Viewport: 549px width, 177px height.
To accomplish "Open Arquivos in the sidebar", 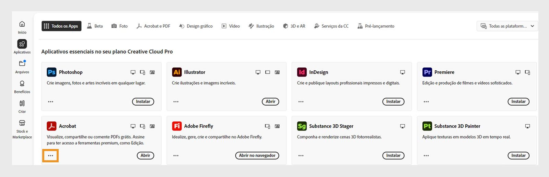I will tap(22, 67).
